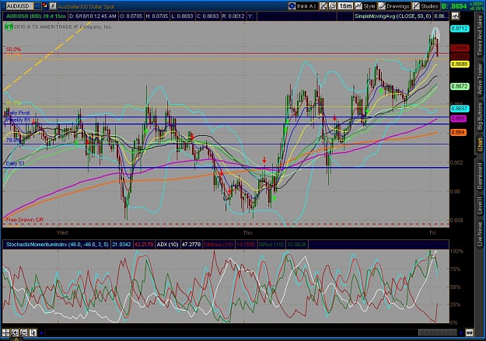Click the magnifier zoom icon in toolbar
Image resolution: width=486 pixels, height=341 pixels.
pos(332,6)
